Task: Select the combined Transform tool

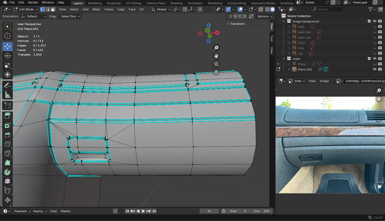Action: pos(7,75)
